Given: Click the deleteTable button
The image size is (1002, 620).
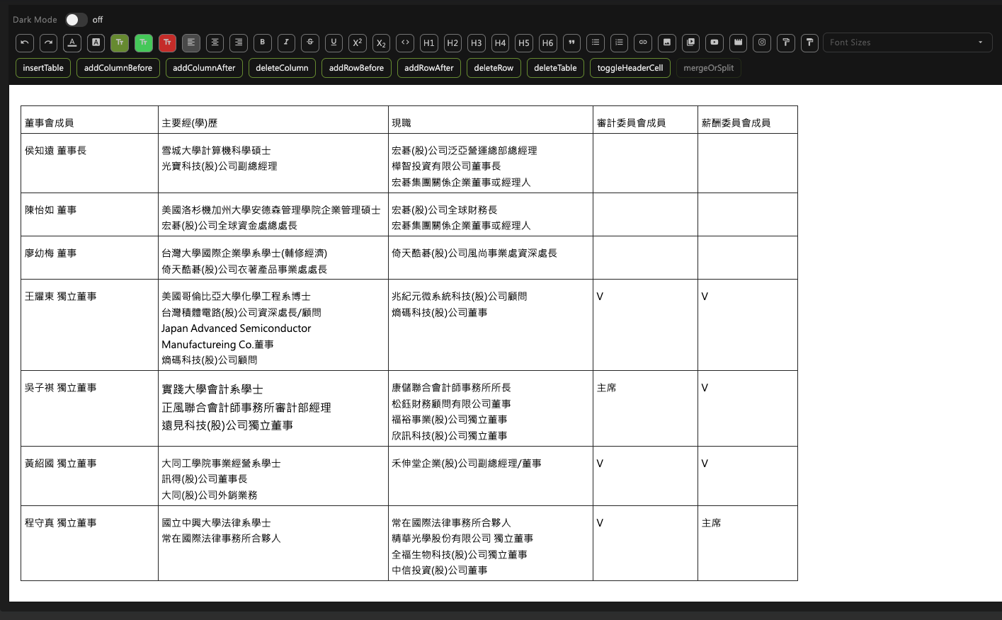Looking at the screenshot, I should tap(555, 68).
